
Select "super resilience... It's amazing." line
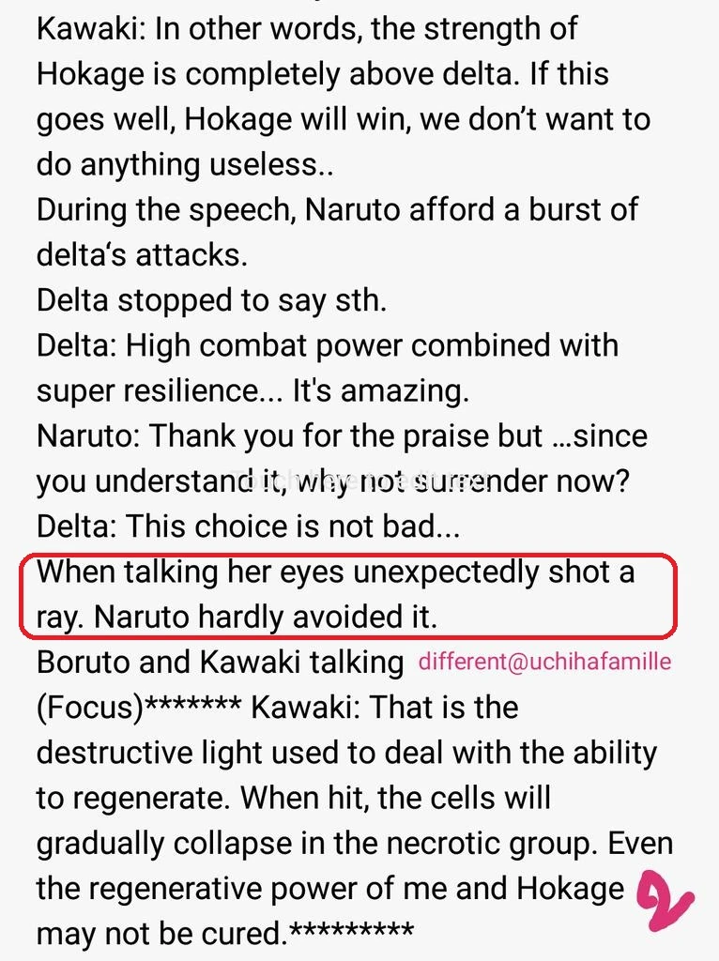(x=252, y=390)
